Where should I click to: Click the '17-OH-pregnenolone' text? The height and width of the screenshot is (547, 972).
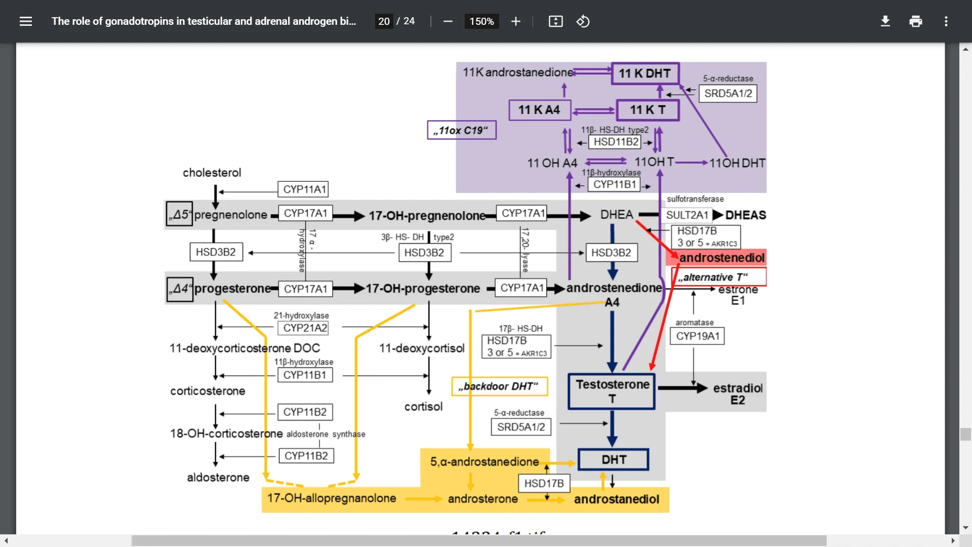(427, 216)
